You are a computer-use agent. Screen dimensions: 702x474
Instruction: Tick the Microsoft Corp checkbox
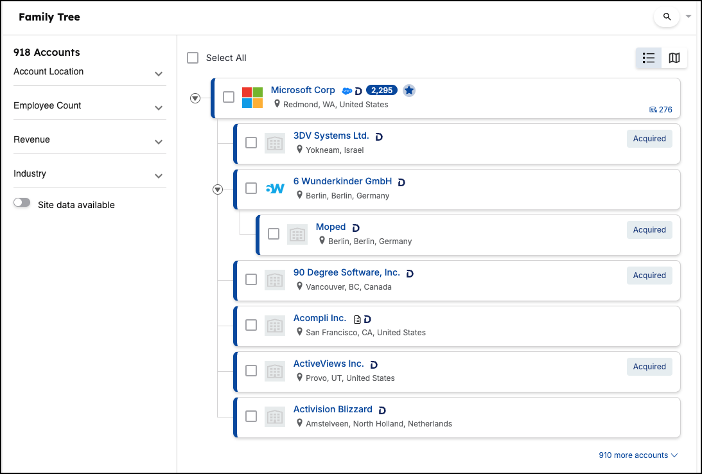[x=229, y=97]
